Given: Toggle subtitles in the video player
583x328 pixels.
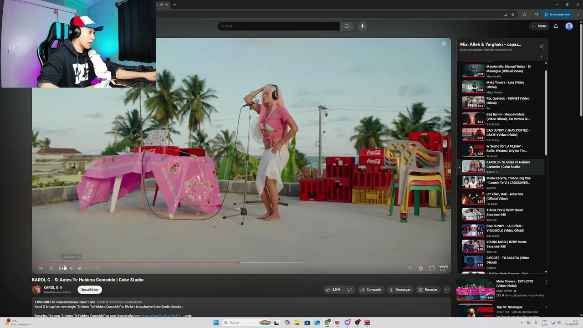Looking at the screenshot, I should (x=410, y=268).
